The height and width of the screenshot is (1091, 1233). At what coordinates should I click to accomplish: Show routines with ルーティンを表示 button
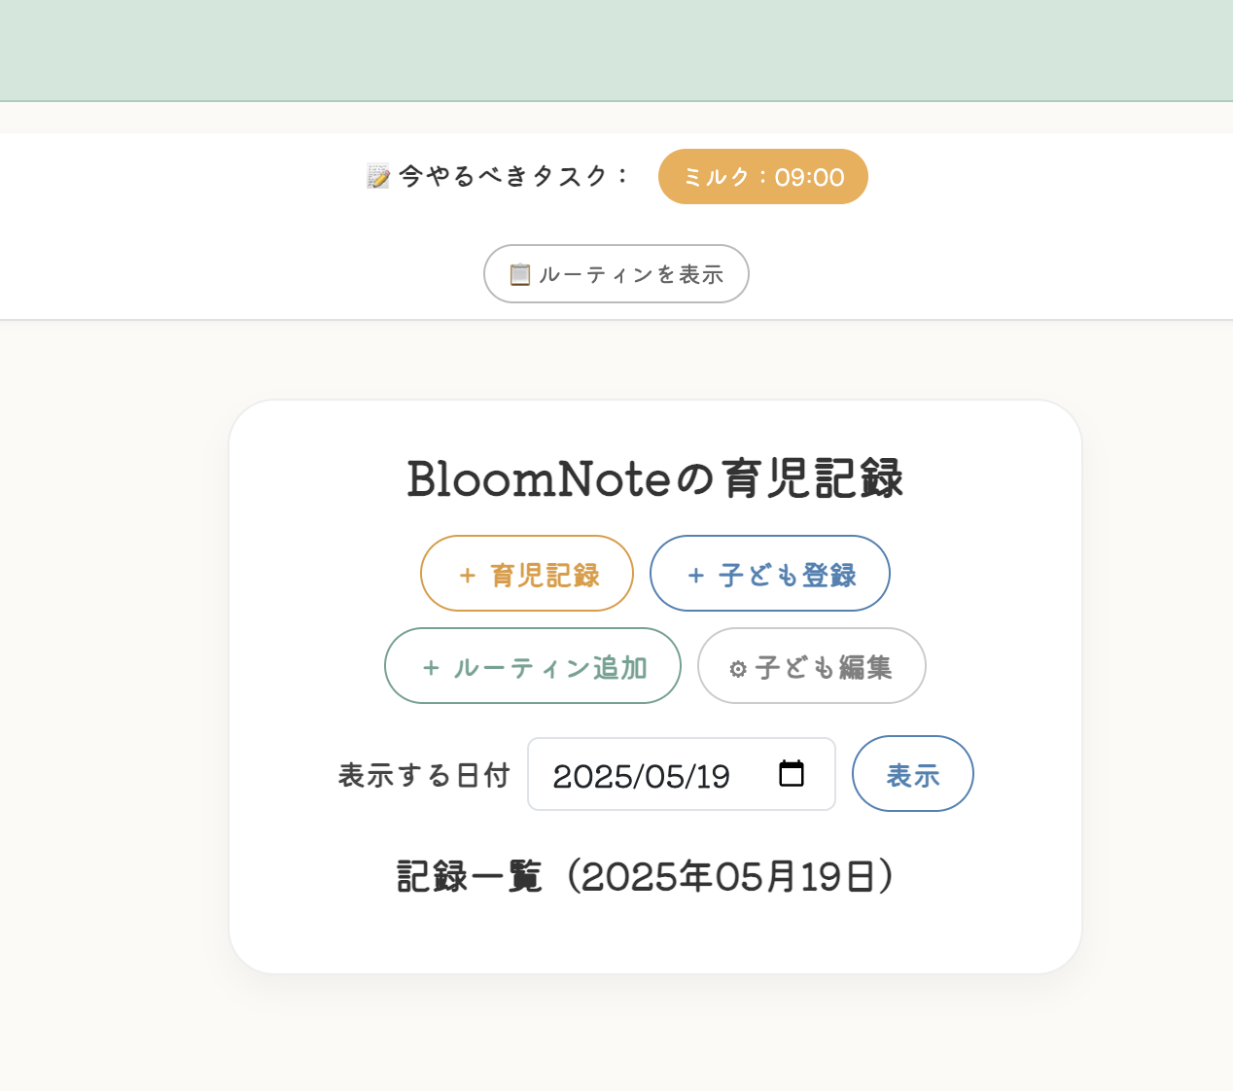coord(616,274)
